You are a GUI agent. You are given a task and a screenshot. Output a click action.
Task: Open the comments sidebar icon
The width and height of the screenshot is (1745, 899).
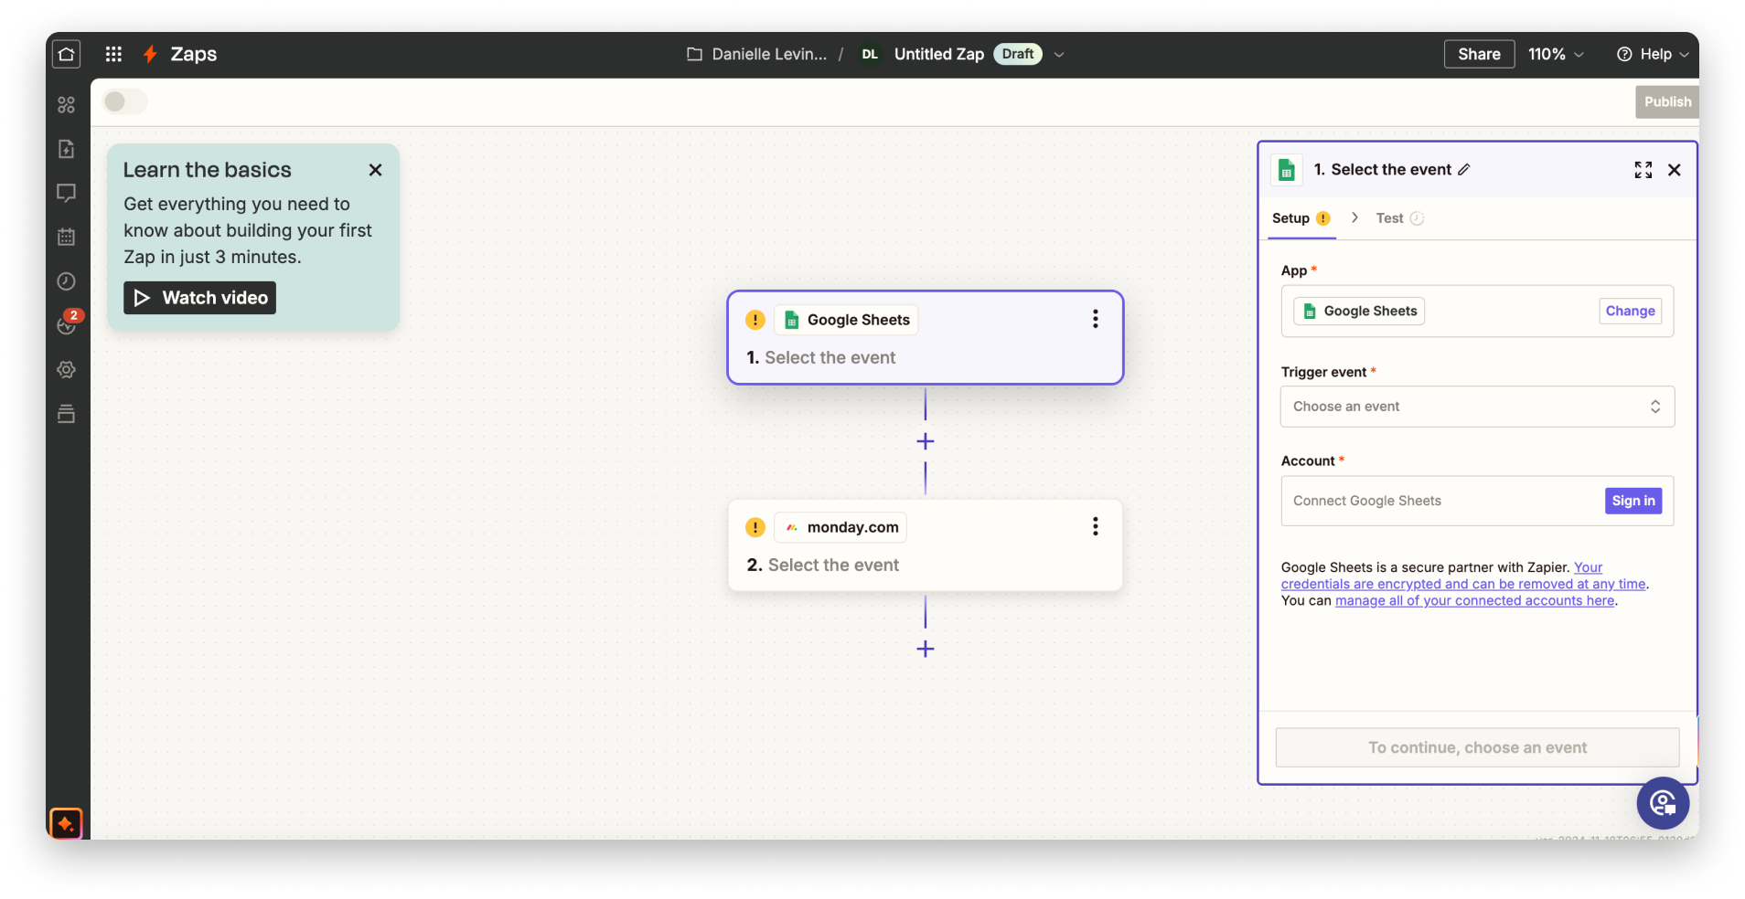pyautogui.click(x=67, y=193)
